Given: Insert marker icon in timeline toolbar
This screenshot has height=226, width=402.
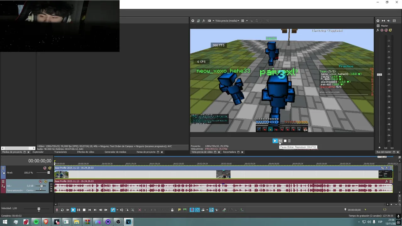Looking at the screenshot, I should pyautogui.click(x=179, y=210).
